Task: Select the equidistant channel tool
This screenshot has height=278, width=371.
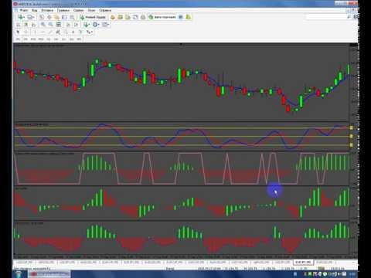Action: coord(58,32)
